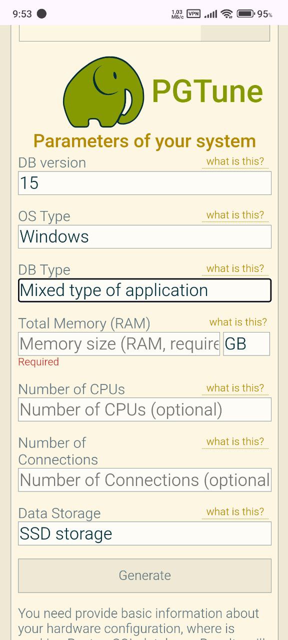
Task: Tap the Wi-Fi signal icon
Action: tap(227, 13)
